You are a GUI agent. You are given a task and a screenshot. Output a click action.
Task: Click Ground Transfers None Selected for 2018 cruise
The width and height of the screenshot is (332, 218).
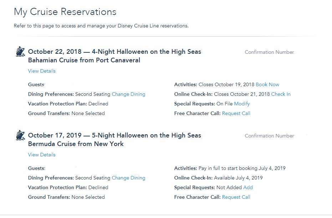(x=66, y=114)
